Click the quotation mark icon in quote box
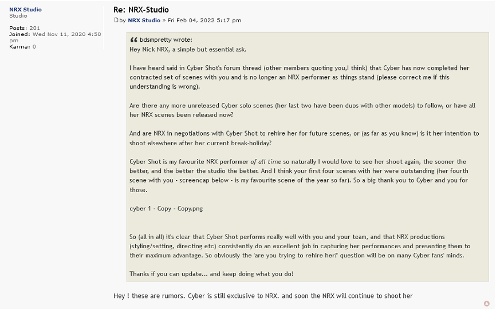The width and height of the screenshot is (504, 310). [133, 40]
